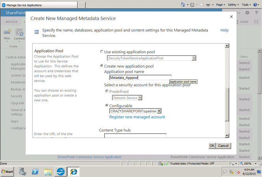Click the RSS feeds icon
Image resolution: width=262 pixels, height=177 pixels.
pyautogui.click(x=192, y=5)
